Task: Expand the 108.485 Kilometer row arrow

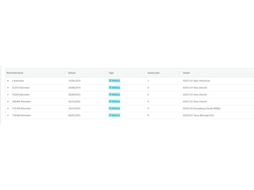Action: click(x=8, y=101)
